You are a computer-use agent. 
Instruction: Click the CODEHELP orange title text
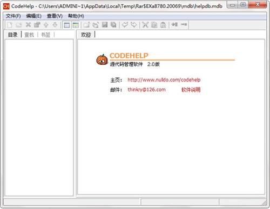tap(129, 56)
